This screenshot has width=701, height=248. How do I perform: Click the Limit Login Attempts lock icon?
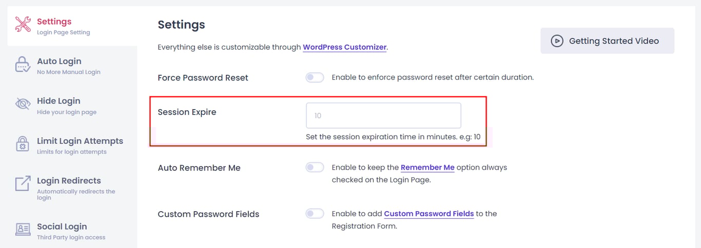pos(23,144)
